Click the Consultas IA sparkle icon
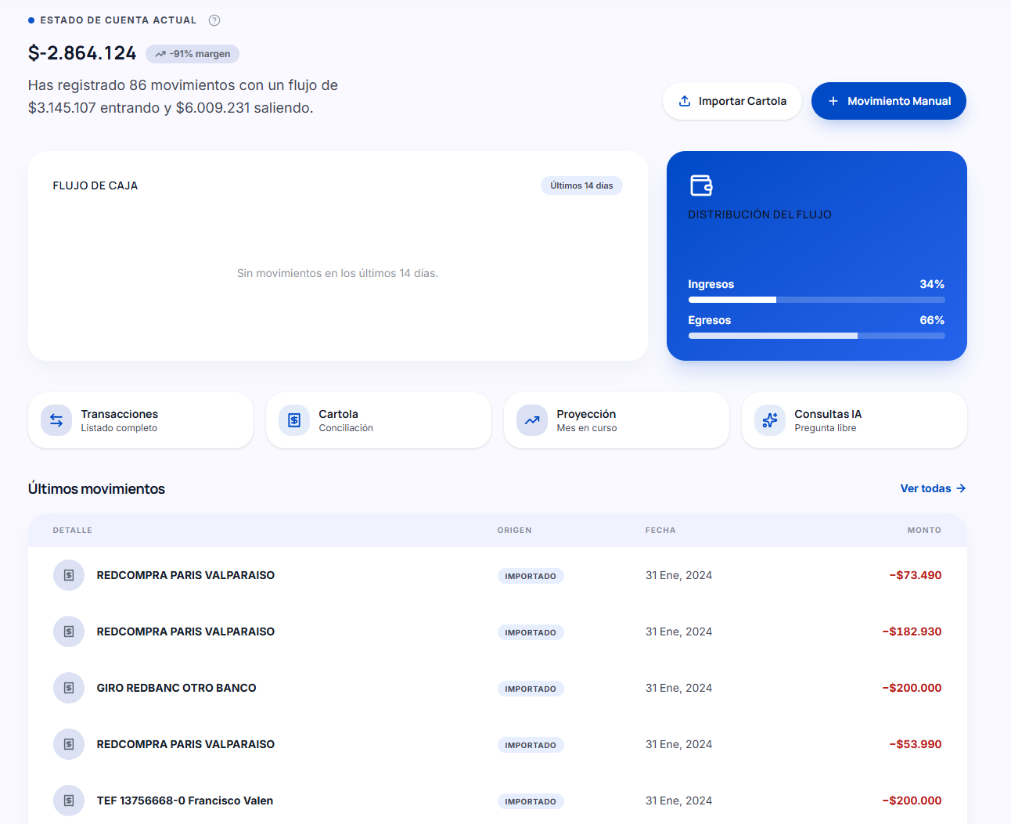The height and width of the screenshot is (824, 1011). click(x=770, y=420)
